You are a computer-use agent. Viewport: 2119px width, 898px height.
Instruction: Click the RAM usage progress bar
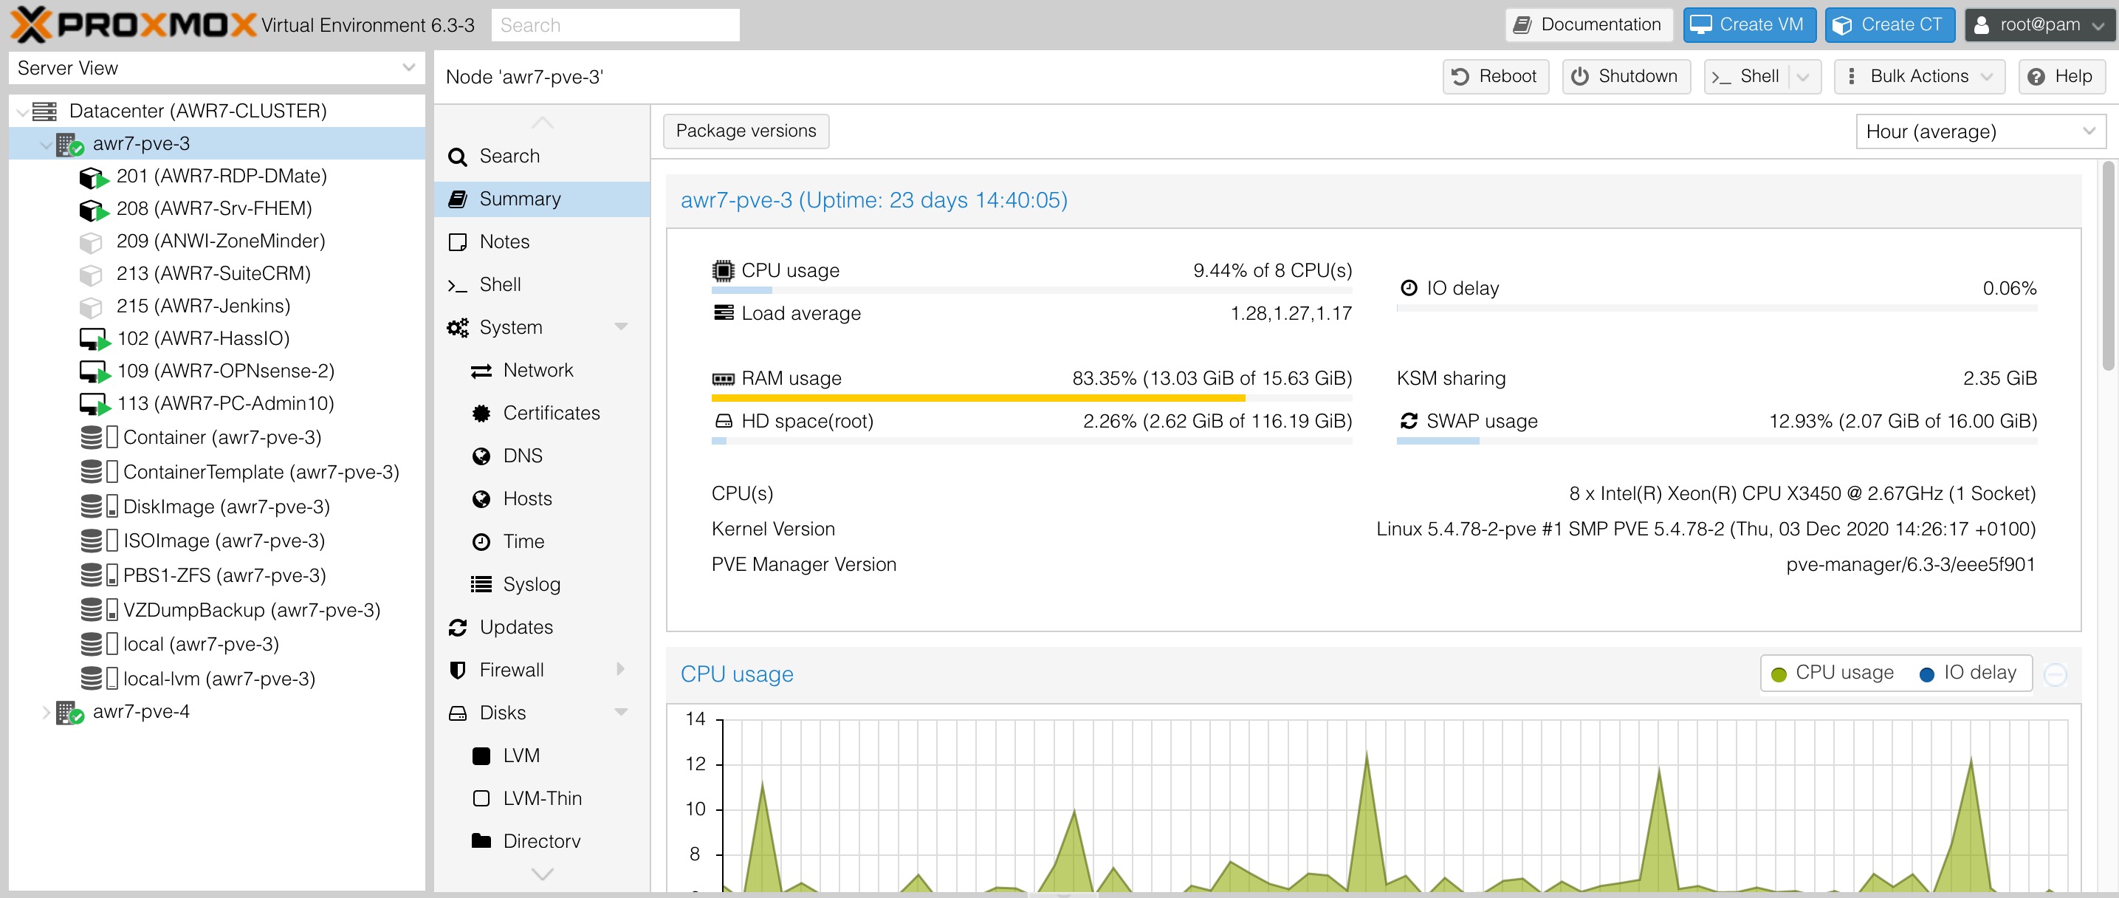[x=1031, y=398]
